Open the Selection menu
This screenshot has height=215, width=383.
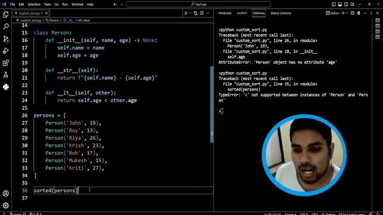[x=34, y=4]
